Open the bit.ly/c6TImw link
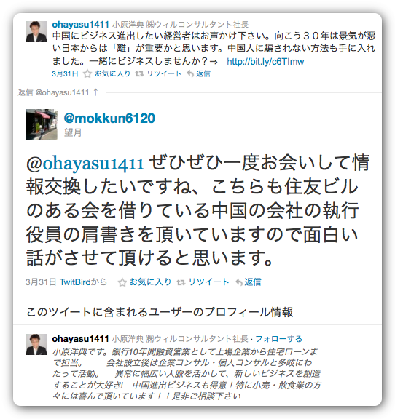This screenshot has height=419, width=395. pos(265,62)
